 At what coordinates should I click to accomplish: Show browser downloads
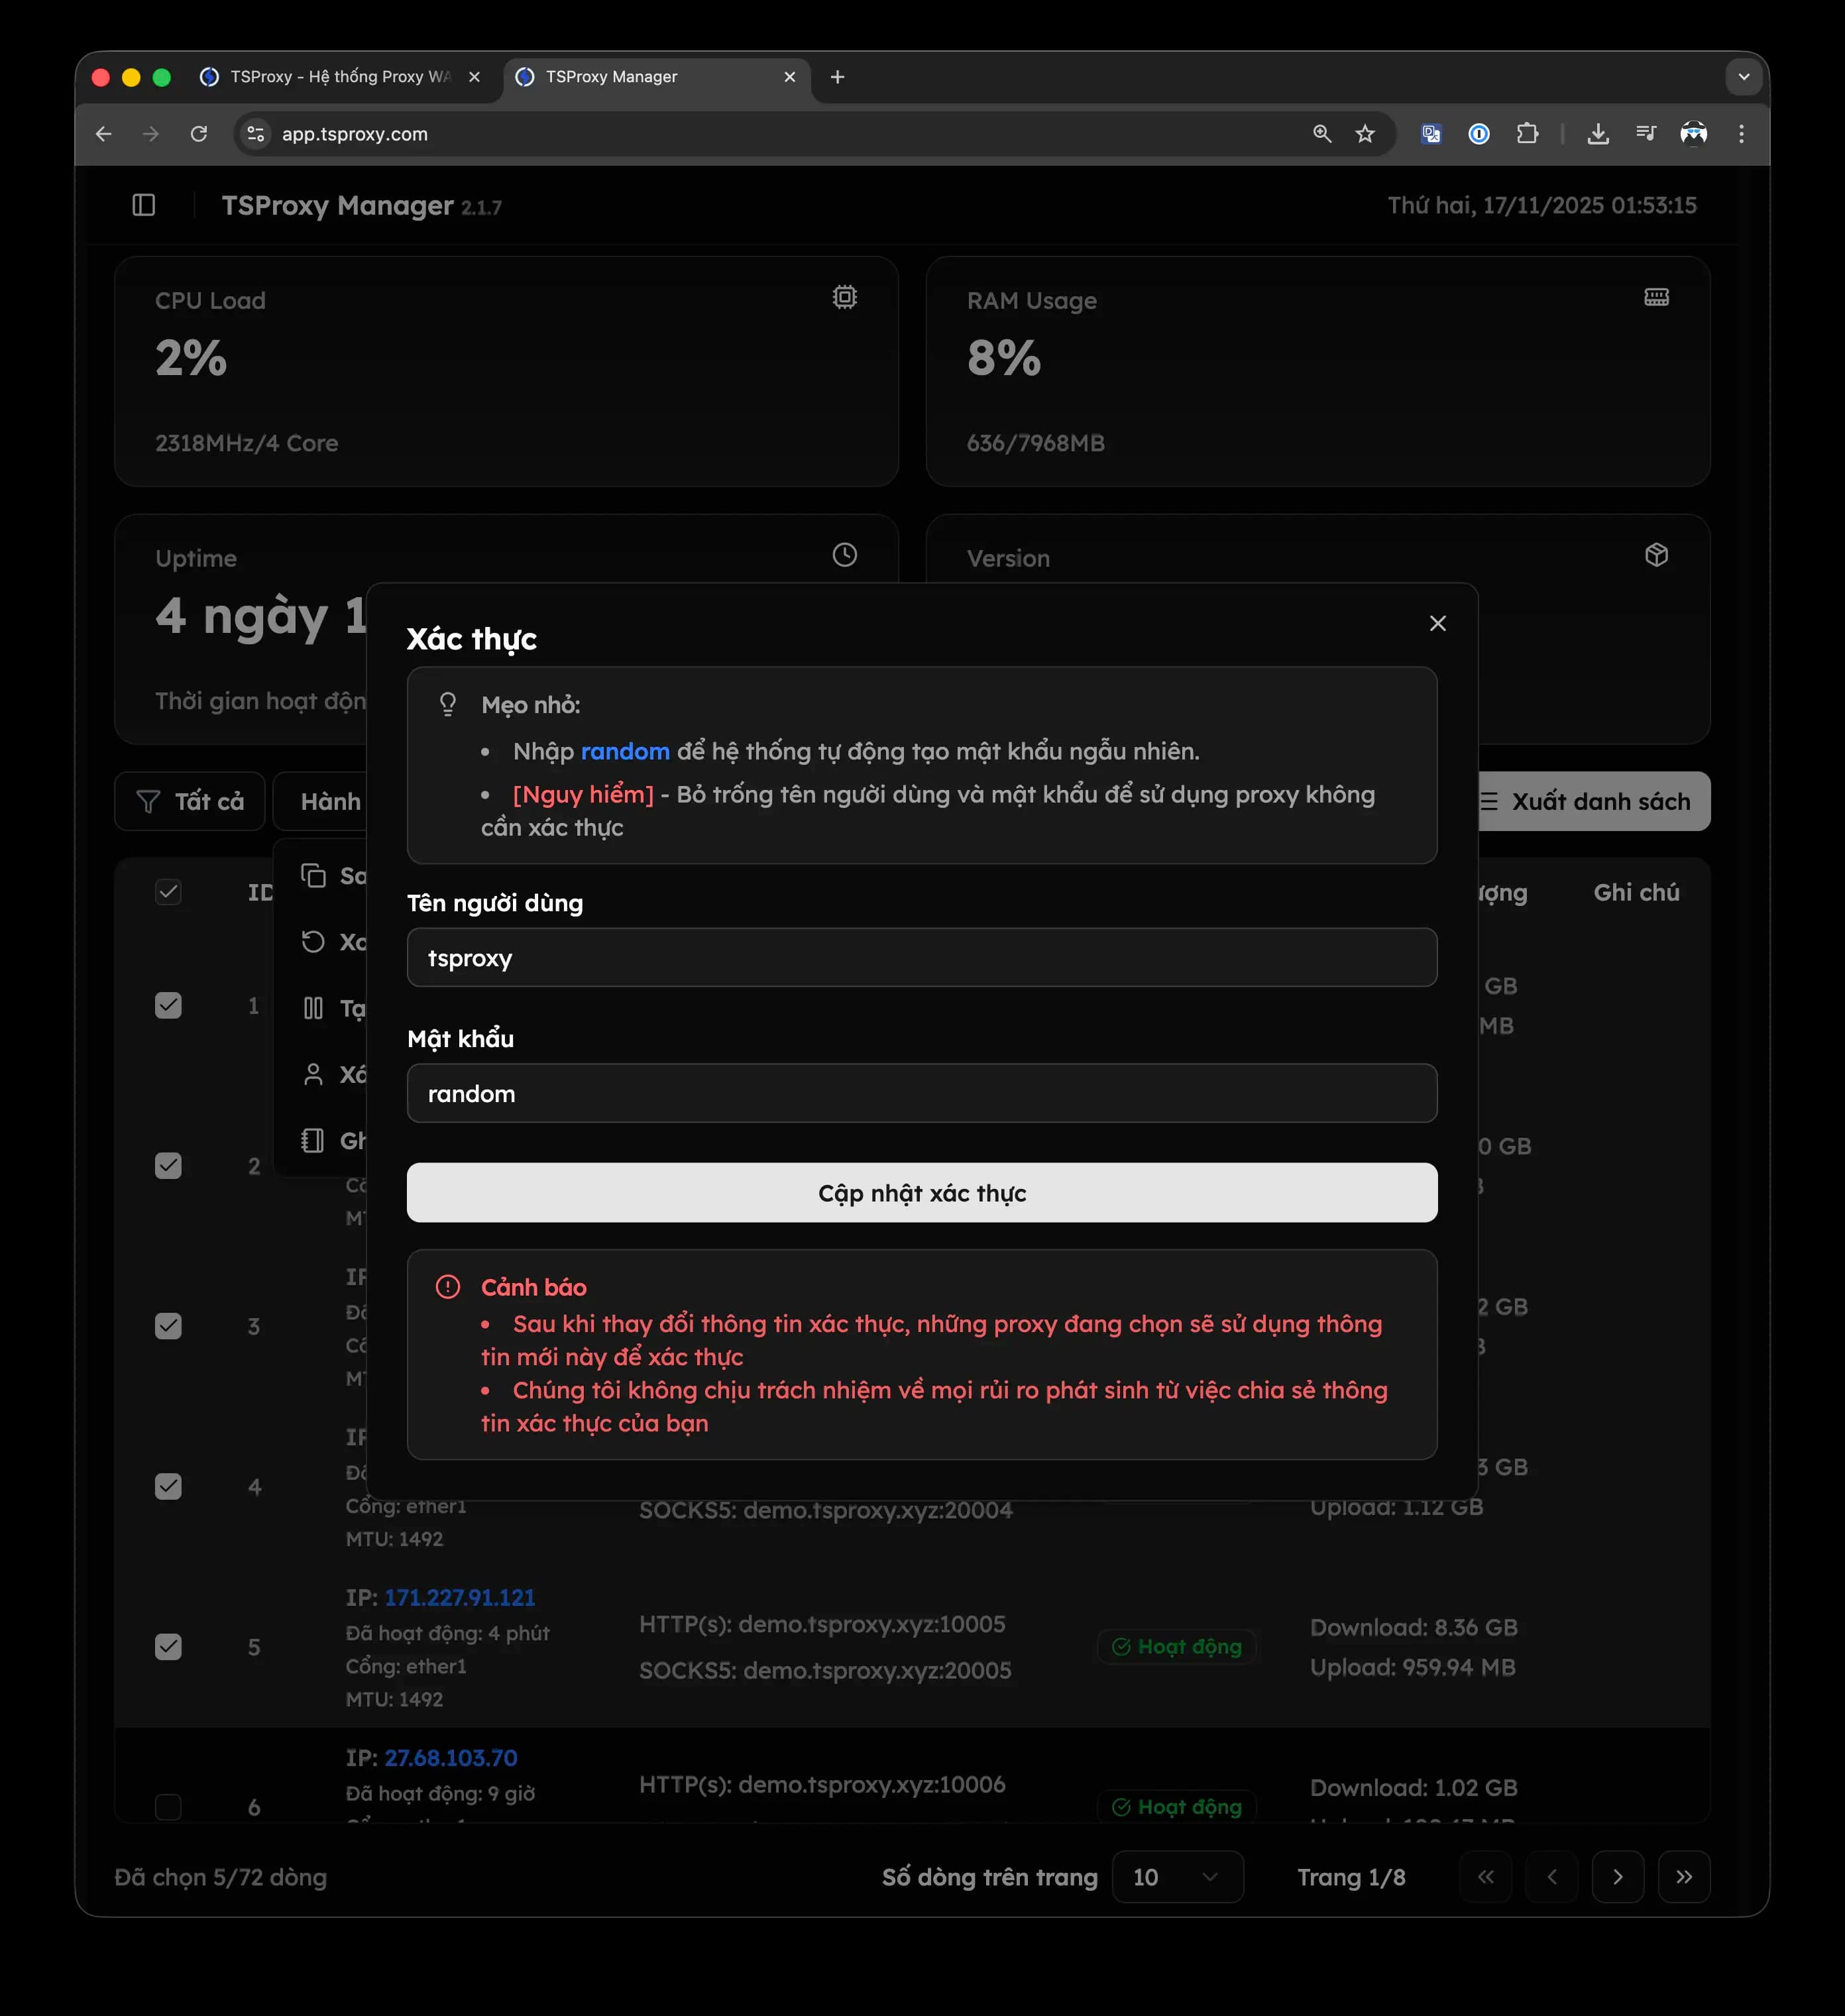1598,134
